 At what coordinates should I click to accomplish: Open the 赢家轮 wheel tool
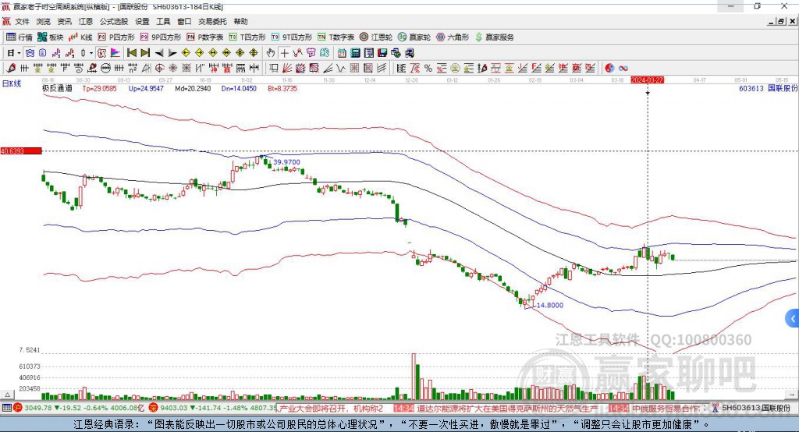click(x=414, y=37)
